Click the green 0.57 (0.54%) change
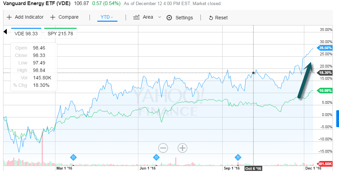 point(106,3)
